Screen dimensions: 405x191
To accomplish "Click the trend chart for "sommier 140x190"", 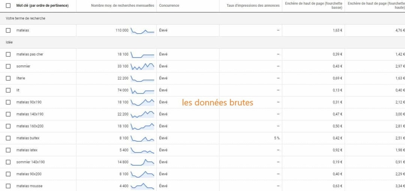I will click(x=142, y=162).
